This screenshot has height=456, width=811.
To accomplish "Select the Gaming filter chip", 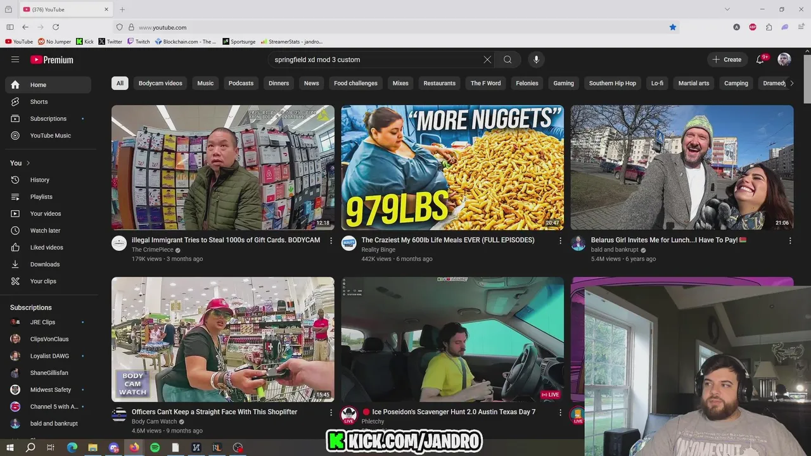I will coord(563,83).
